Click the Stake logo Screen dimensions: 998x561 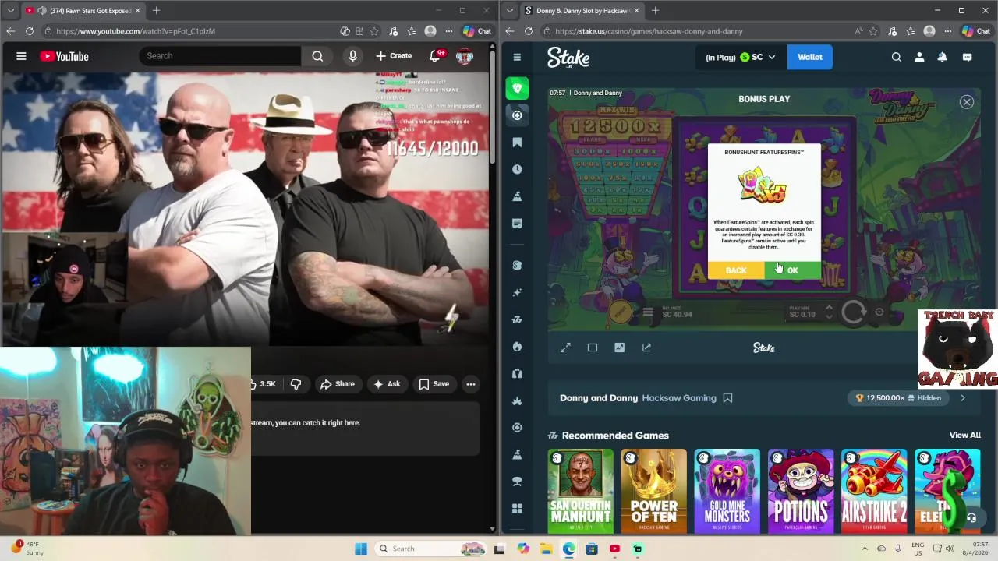coord(568,57)
